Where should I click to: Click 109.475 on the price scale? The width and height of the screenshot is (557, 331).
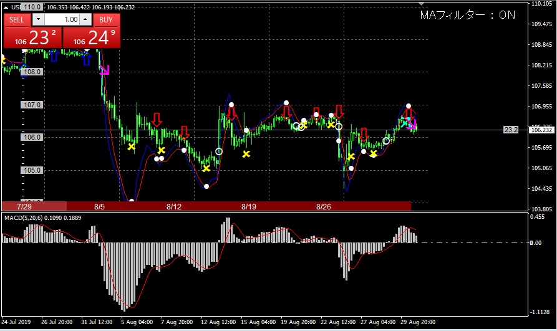pyautogui.click(x=542, y=24)
